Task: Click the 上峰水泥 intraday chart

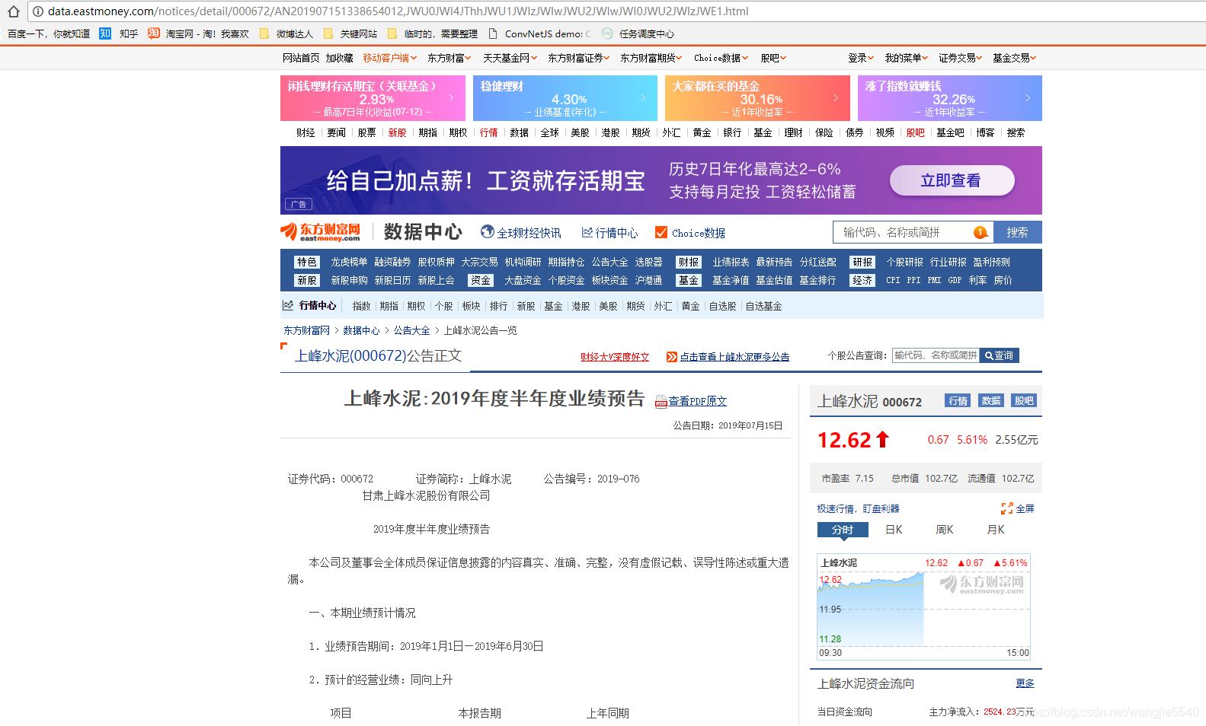Action: pos(923,607)
